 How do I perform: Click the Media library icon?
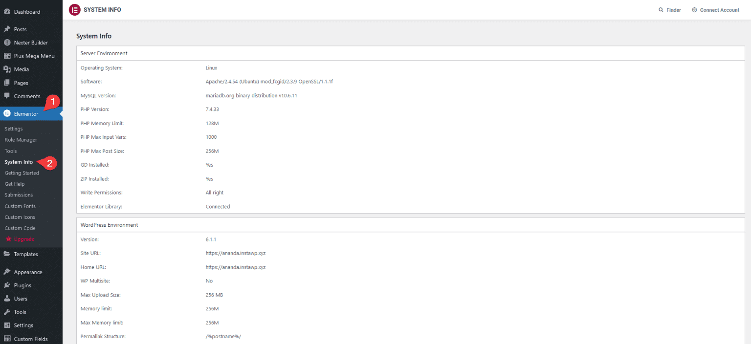coord(7,69)
